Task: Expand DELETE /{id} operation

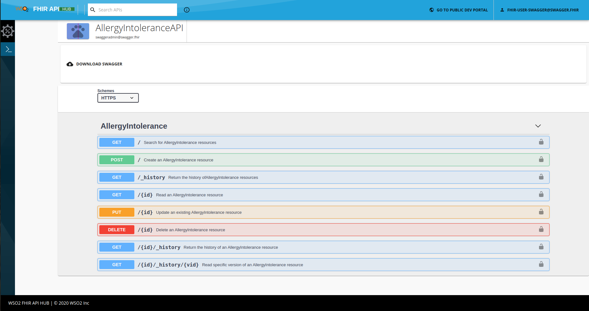Action: coord(323,230)
